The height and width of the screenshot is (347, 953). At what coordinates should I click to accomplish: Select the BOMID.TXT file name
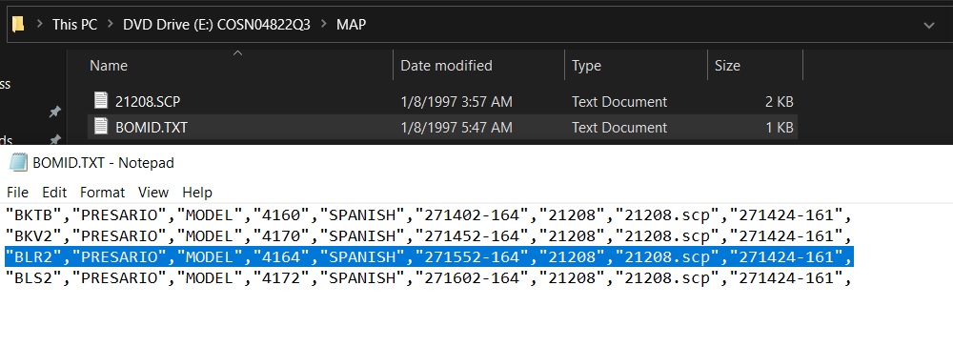tap(152, 127)
